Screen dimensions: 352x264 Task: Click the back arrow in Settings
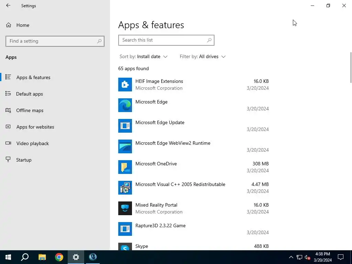click(x=8, y=5)
